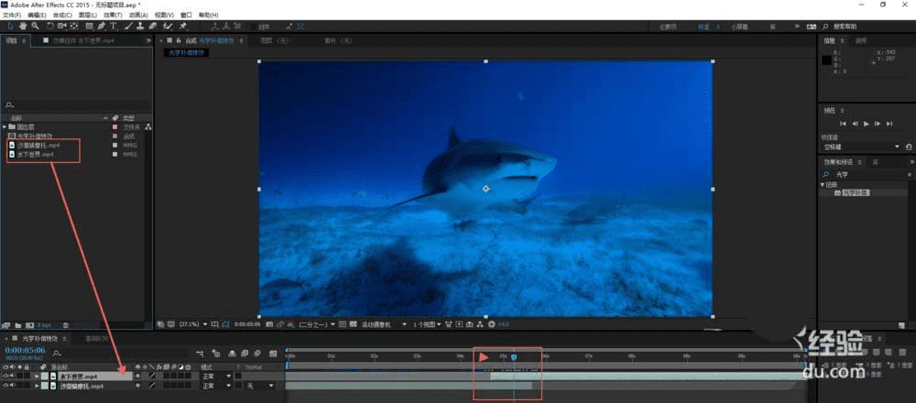Image resolution: width=916 pixels, height=403 pixels.
Task: Jump to the last frame in the Preview panel
Action: pyautogui.click(x=888, y=123)
